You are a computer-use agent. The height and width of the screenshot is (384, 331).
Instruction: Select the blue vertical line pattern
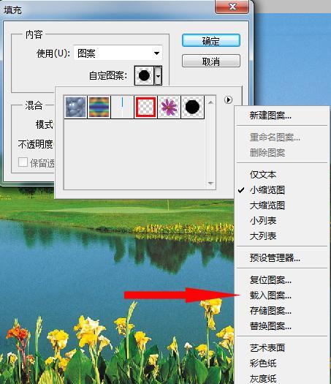[x=122, y=107]
